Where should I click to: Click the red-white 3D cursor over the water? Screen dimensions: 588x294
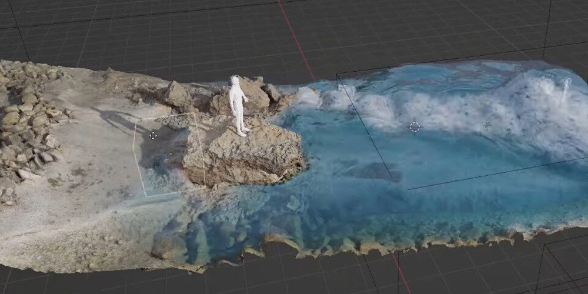(x=415, y=126)
